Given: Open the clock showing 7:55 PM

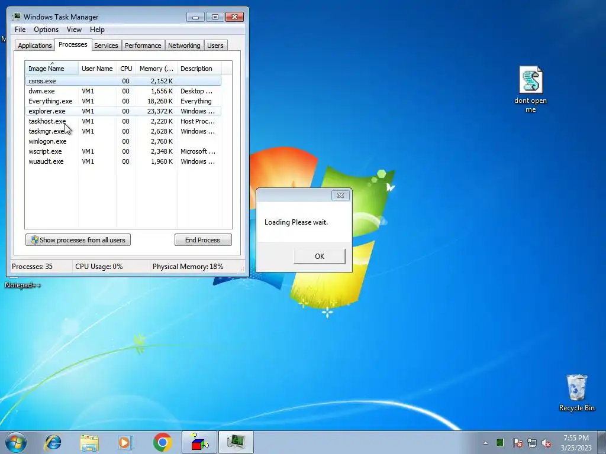Looking at the screenshot, I should click(x=576, y=442).
